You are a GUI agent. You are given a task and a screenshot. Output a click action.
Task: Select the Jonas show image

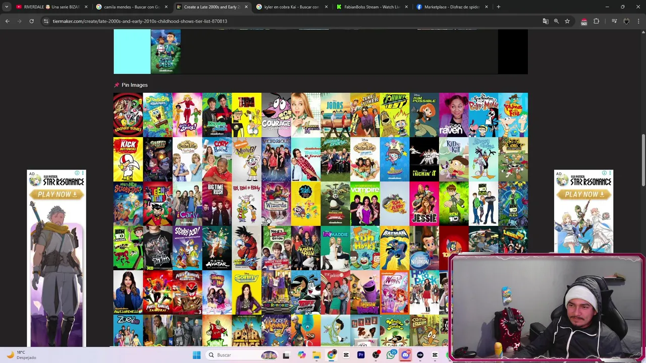(335, 115)
